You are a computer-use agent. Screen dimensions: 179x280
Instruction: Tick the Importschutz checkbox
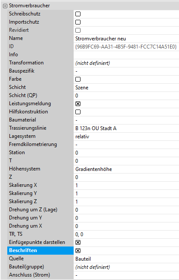pos(78,22)
